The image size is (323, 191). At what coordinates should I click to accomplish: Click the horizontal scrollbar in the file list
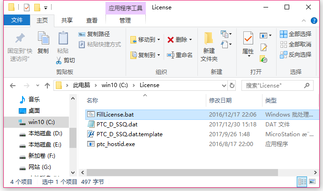pyautogui.click(x=182, y=172)
